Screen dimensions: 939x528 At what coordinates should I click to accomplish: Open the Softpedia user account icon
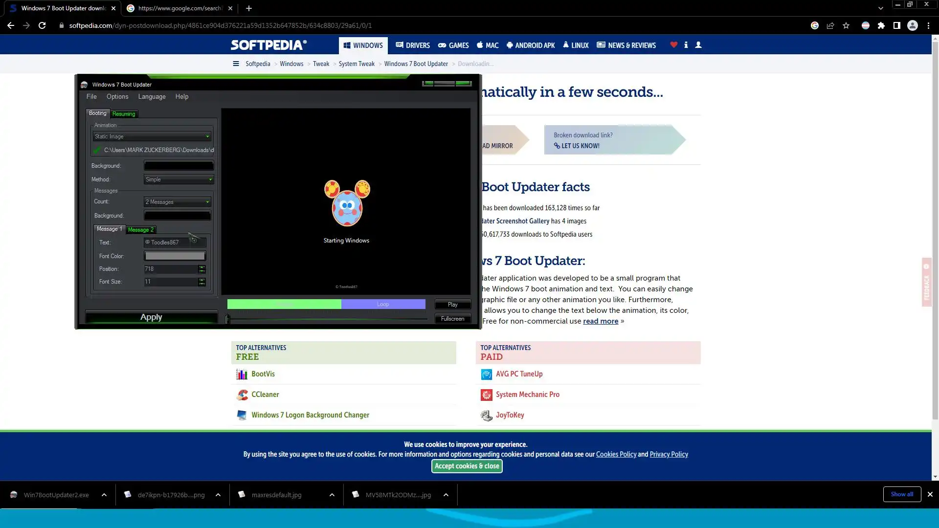click(x=698, y=45)
